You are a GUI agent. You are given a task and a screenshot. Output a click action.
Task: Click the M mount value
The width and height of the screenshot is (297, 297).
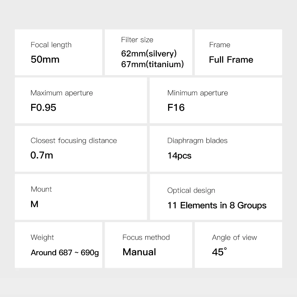coord(34,204)
